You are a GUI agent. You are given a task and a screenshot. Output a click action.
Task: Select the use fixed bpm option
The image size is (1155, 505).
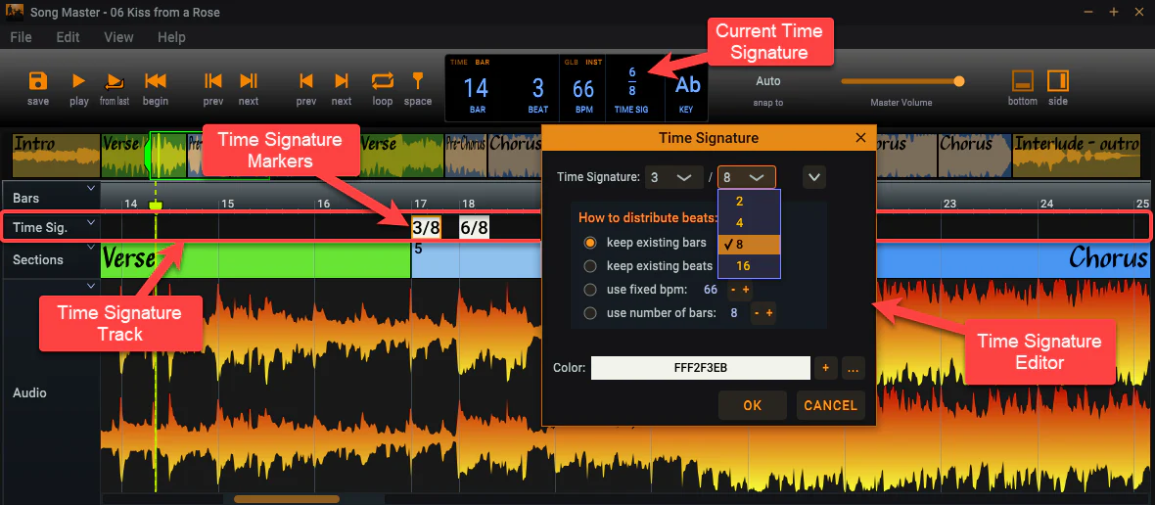tap(590, 290)
